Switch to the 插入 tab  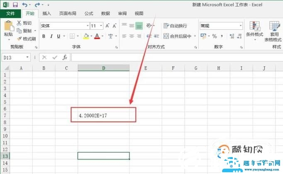[46, 14]
